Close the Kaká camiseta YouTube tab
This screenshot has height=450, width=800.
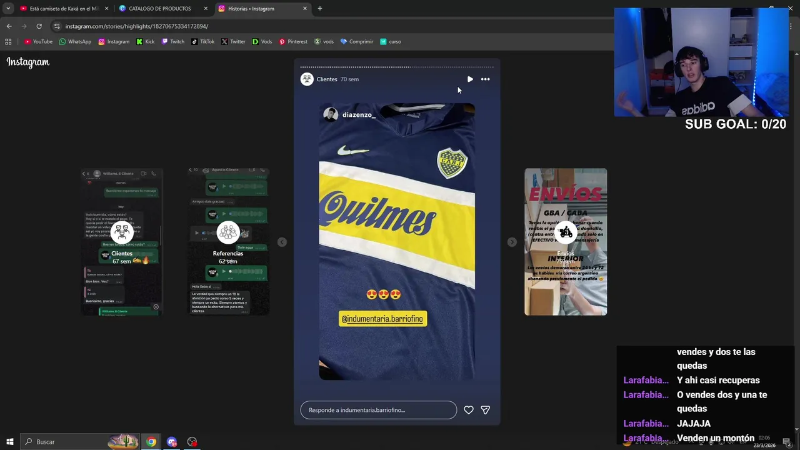106,9
